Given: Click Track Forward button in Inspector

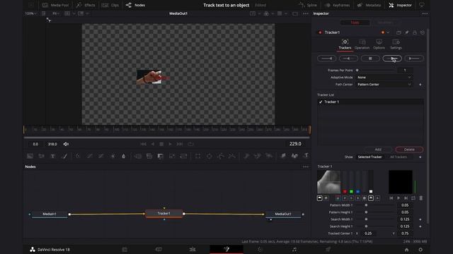Looking at the screenshot, I should coord(414,59).
